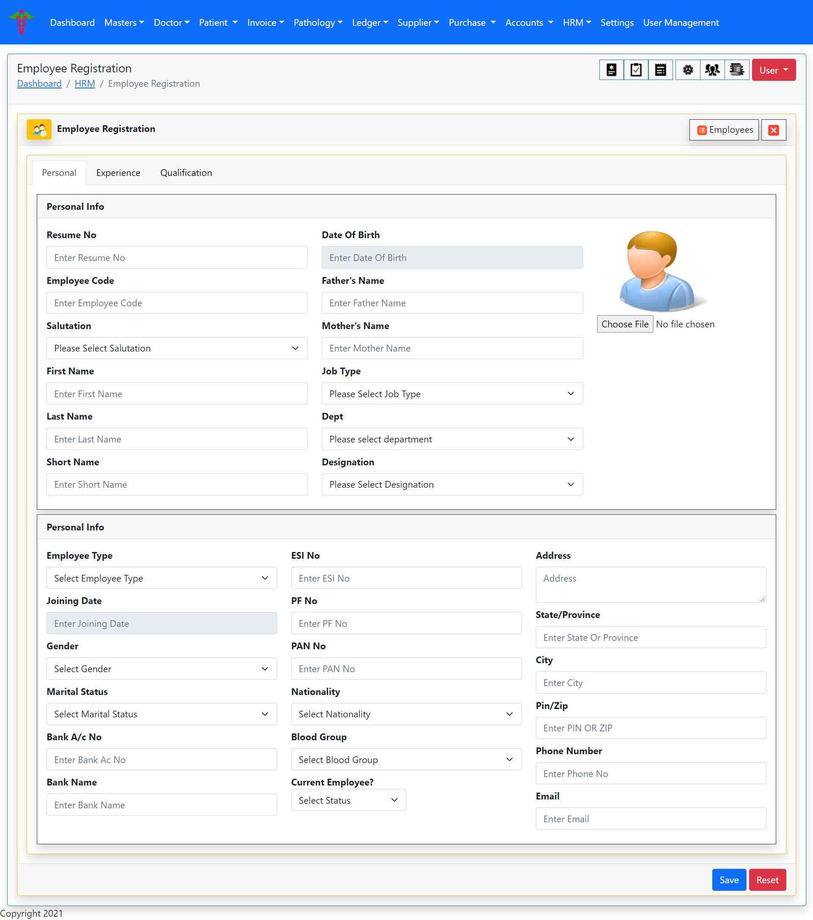The height and width of the screenshot is (920, 813).
Task: Click the Enter Employee Code field
Action: 176,303
